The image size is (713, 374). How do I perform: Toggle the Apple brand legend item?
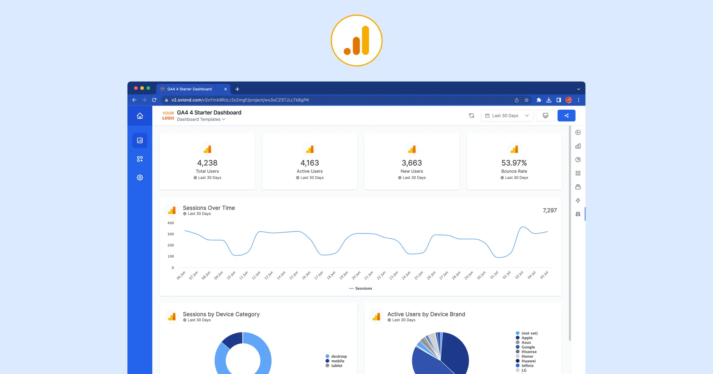click(x=524, y=338)
